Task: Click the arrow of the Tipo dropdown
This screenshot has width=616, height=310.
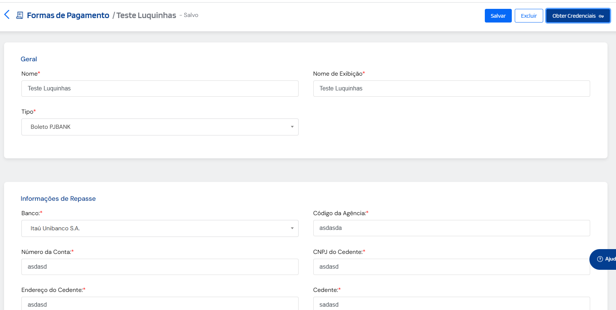Action: (292, 127)
